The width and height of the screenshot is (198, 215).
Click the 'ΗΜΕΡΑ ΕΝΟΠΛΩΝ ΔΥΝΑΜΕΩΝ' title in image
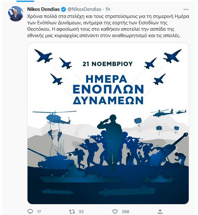pyautogui.click(x=108, y=90)
